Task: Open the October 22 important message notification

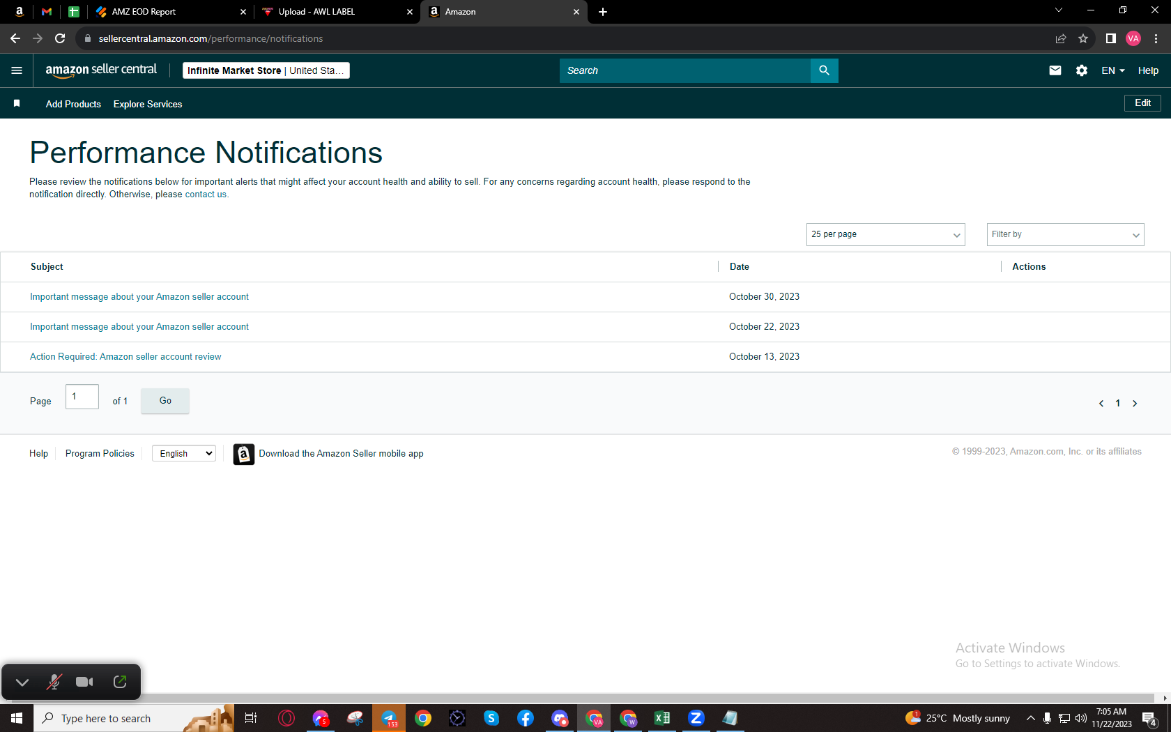Action: 139,327
